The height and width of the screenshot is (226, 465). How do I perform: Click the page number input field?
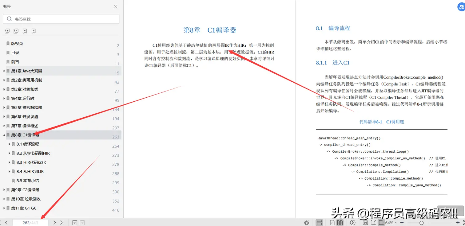click(x=30, y=223)
